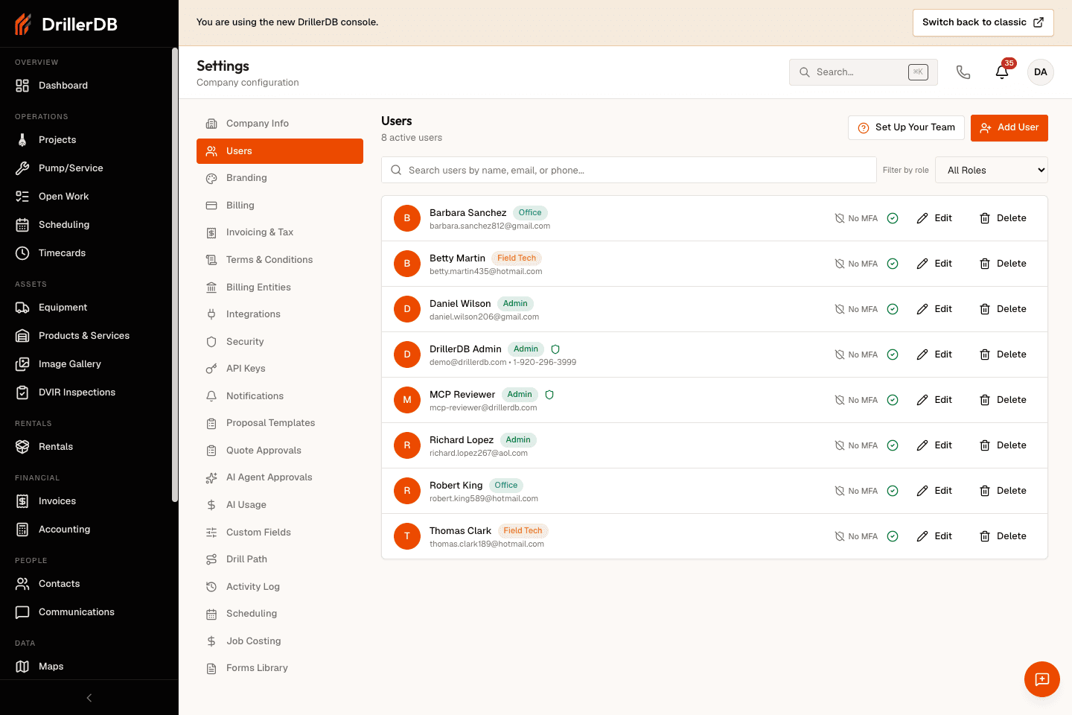Open the chat bubble floating button
The width and height of the screenshot is (1072, 715).
tap(1042, 679)
